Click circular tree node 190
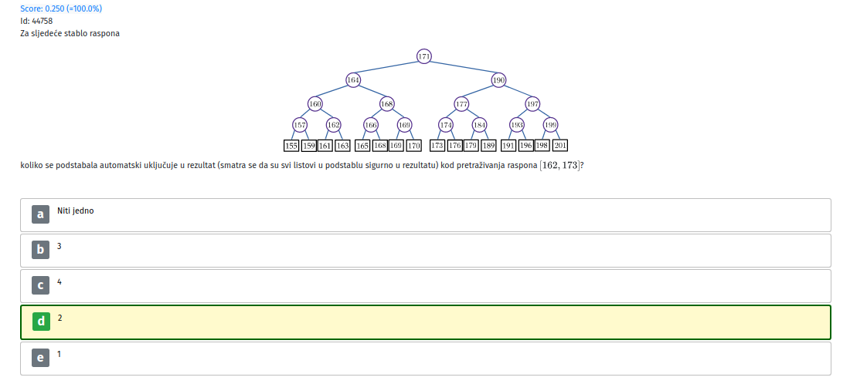The image size is (867, 384). click(498, 80)
